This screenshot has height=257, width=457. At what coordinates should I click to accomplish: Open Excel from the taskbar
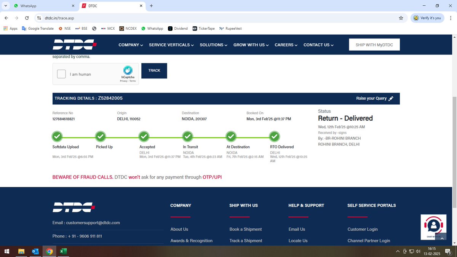coord(63,251)
